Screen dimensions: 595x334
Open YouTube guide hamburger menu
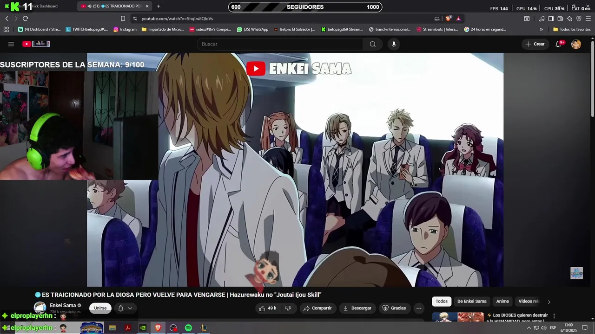pyautogui.click(x=11, y=44)
